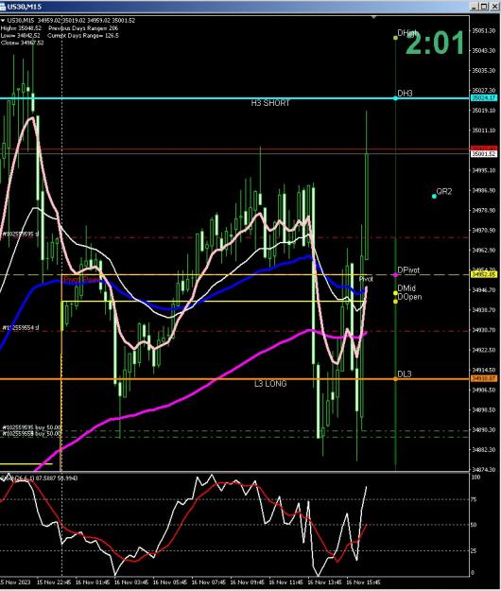Open the dropdown triangle beside US30,M15 label

click(3, 21)
